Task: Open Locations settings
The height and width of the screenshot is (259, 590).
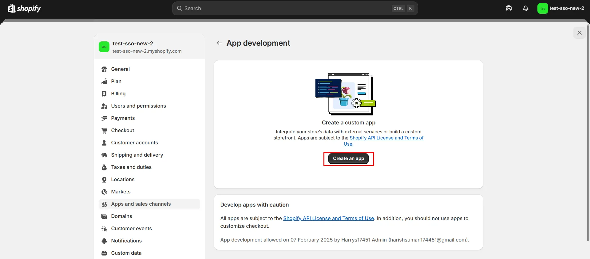Action: coord(149,180)
